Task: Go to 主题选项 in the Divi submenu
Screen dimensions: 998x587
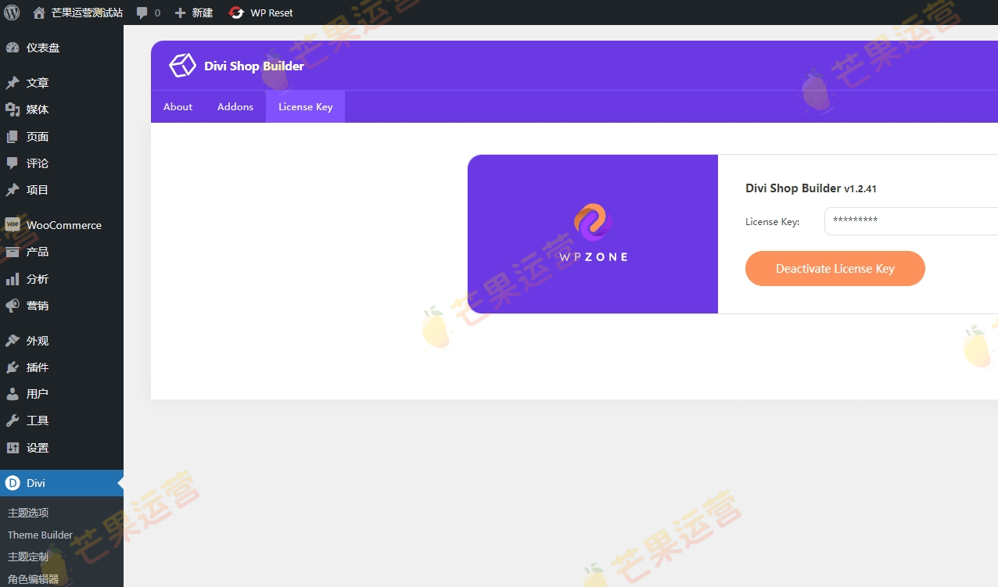Action: 28,513
